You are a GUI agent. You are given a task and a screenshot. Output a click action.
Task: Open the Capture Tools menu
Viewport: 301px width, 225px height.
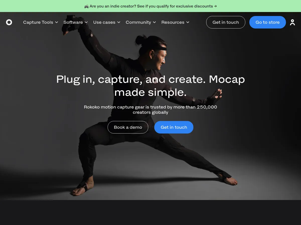[41, 22]
